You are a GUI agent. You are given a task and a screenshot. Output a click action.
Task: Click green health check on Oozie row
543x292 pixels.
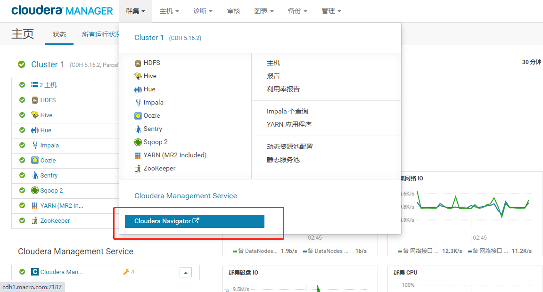click(22, 160)
